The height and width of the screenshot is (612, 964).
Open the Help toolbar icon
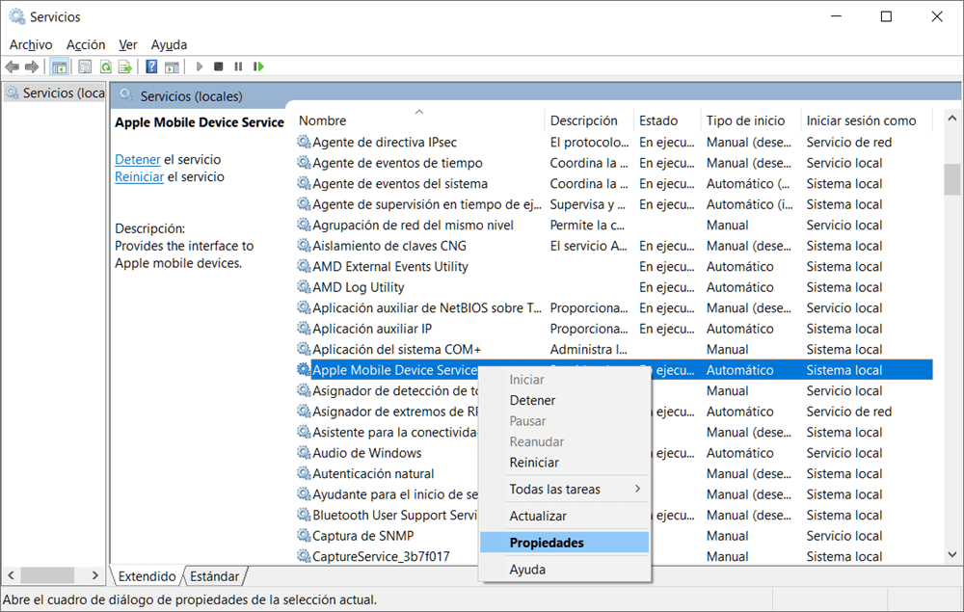tap(152, 67)
